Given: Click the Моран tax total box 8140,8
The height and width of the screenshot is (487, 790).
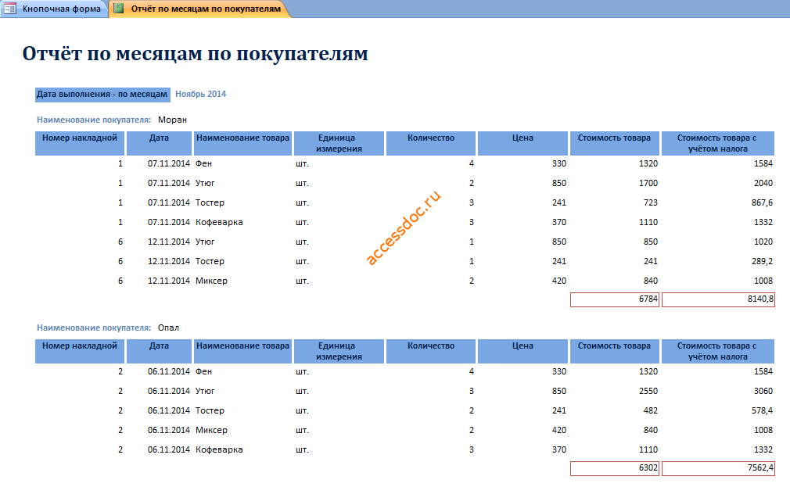Looking at the screenshot, I should [718, 299].
